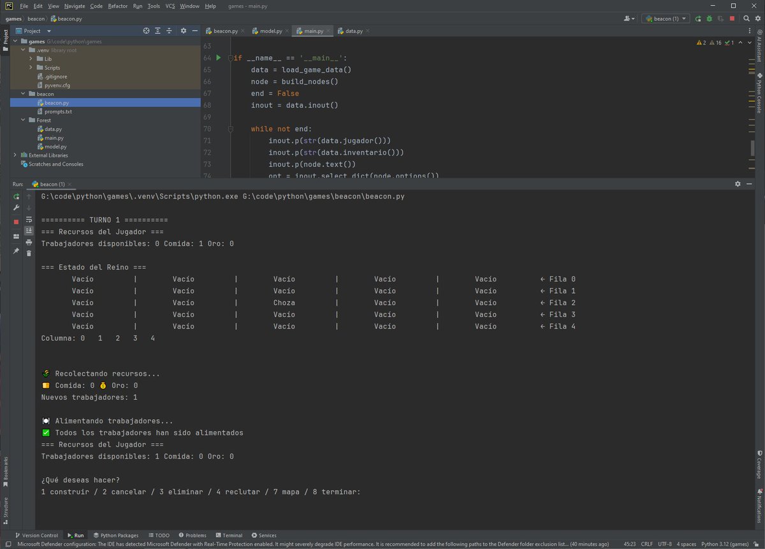Expand External Libraries node
This screenshot has height=549, width=765.
point(15,155)
